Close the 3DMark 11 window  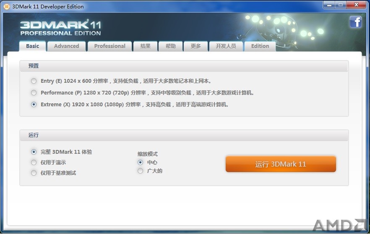[356, 5]
